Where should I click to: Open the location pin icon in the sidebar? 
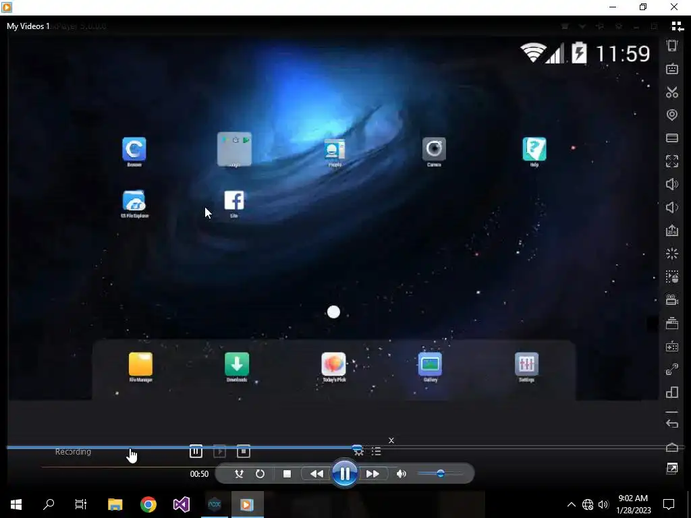point(671,115)
